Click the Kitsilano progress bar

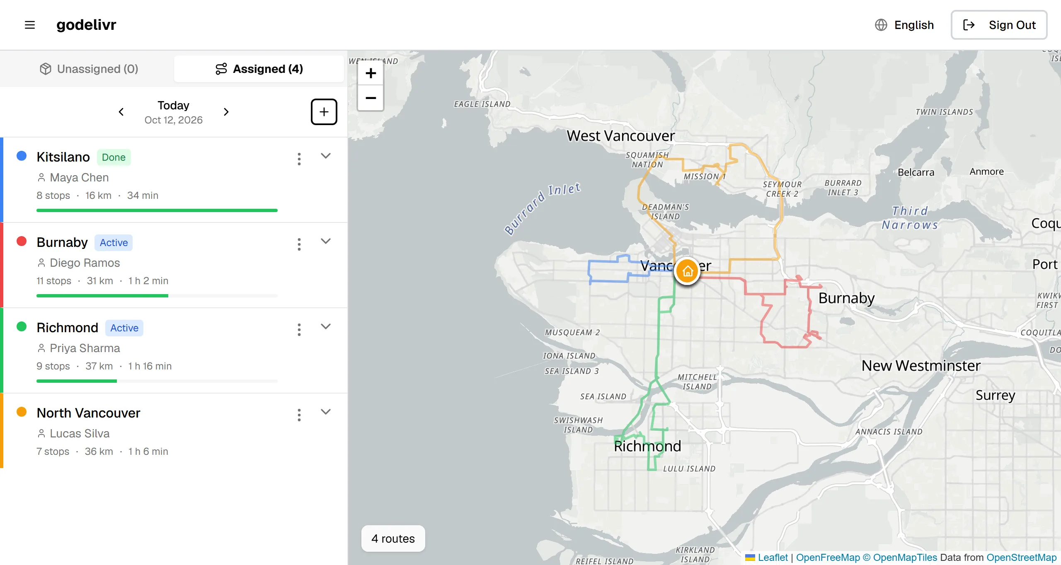157,210
